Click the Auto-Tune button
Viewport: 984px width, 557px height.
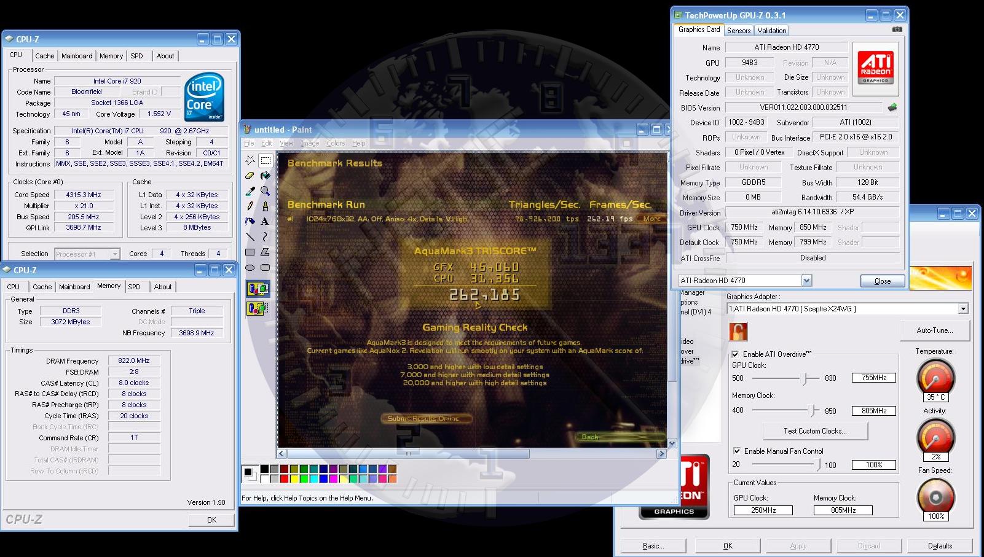click(935, 330)
